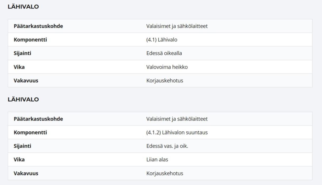Viewport: 322px width, 185px height.
Task: Click Päätarkastuskohde label above (4.1) Lähivalo row
Action: point(38,26)
